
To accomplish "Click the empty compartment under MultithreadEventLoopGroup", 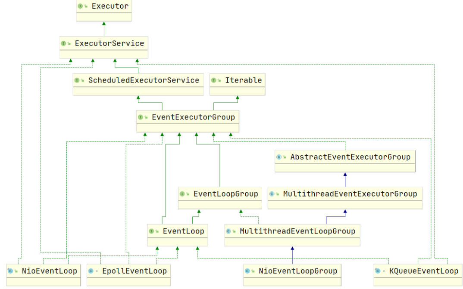I will pos(292,242).
